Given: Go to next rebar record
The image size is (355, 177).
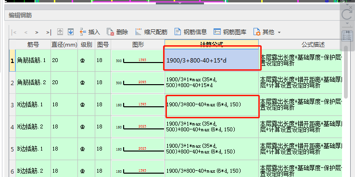Looking at the screenshot, I should [x=37, y=32].
